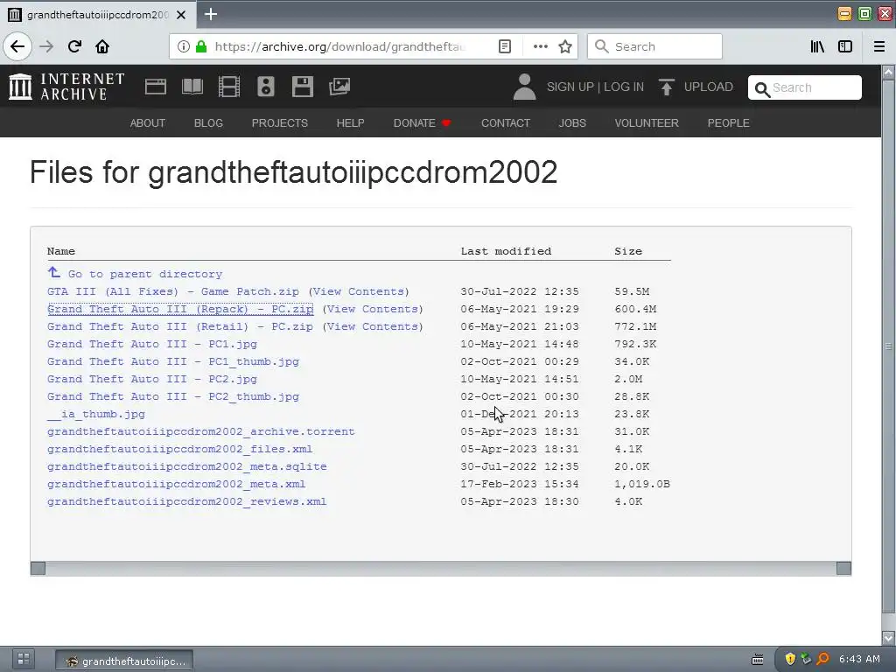Image resolution: width=896 pixels, height=672 pixels.
Task: Open page actions three-dot menu
Action: [540, 46]
